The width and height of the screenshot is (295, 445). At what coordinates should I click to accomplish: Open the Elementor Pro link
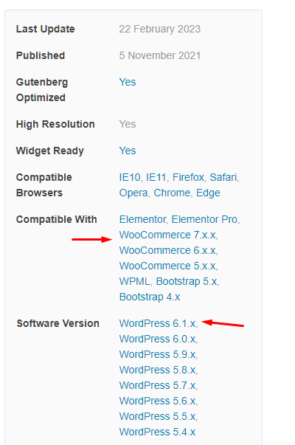[x=204, y=219]
